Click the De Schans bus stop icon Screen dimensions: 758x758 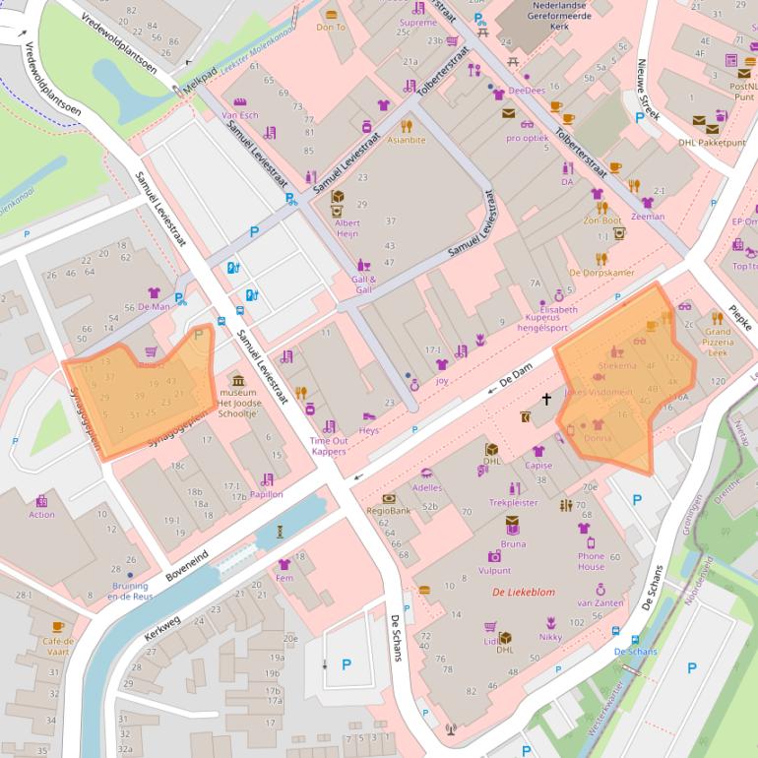[616, 633]
